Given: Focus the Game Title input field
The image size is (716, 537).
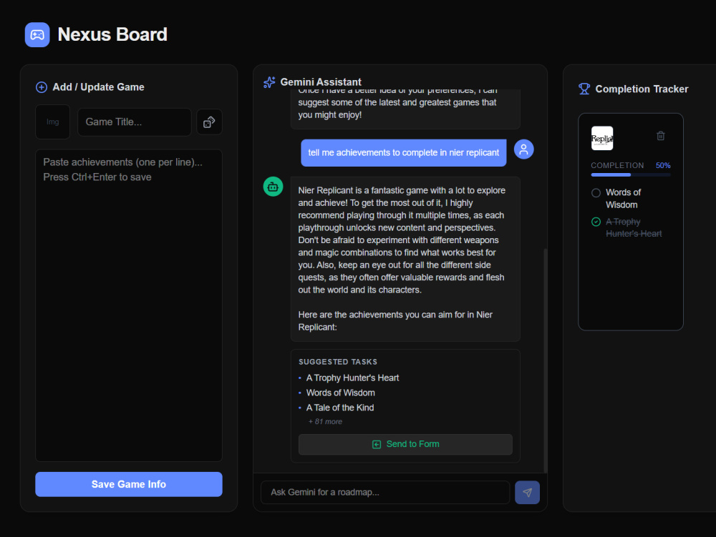Looking at the screenshot, I should (x=135, y=122).
